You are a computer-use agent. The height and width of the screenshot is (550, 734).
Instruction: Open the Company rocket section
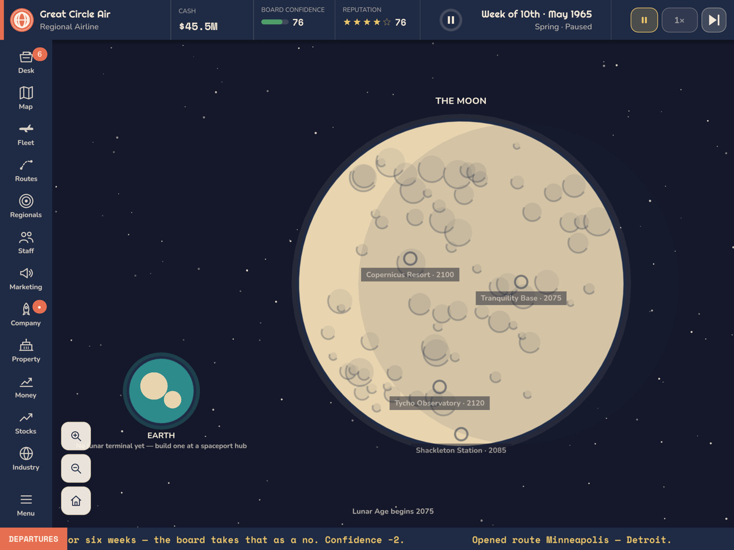(x=26, y=314)
